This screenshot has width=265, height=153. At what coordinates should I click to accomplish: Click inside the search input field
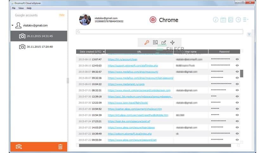[159, 32]
